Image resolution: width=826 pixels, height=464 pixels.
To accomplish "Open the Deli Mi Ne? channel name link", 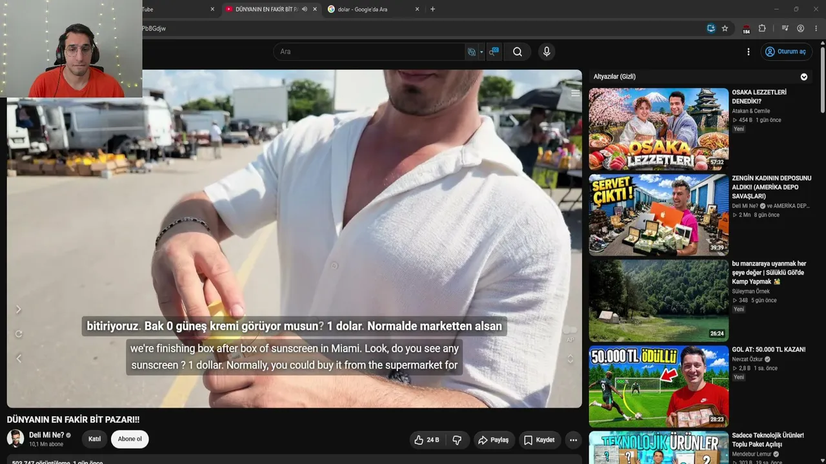I will (x=46, y=435).
